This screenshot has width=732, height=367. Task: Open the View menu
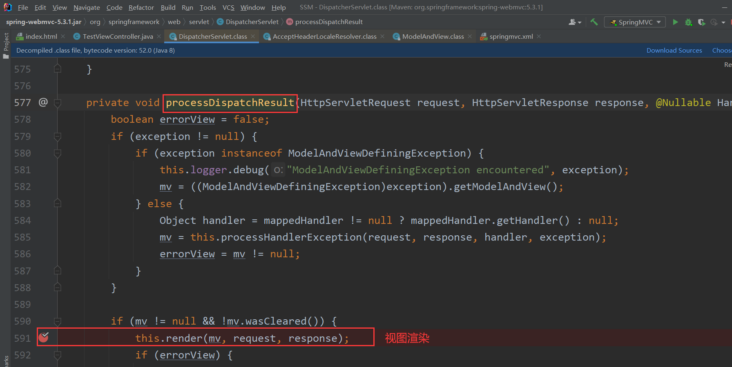click(60, 7)
